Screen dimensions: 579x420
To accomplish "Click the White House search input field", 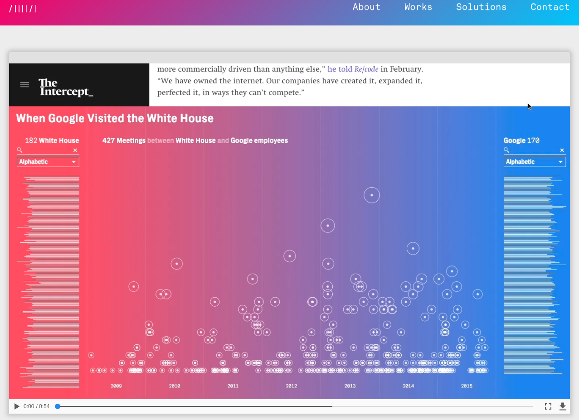I will [47, 150].
